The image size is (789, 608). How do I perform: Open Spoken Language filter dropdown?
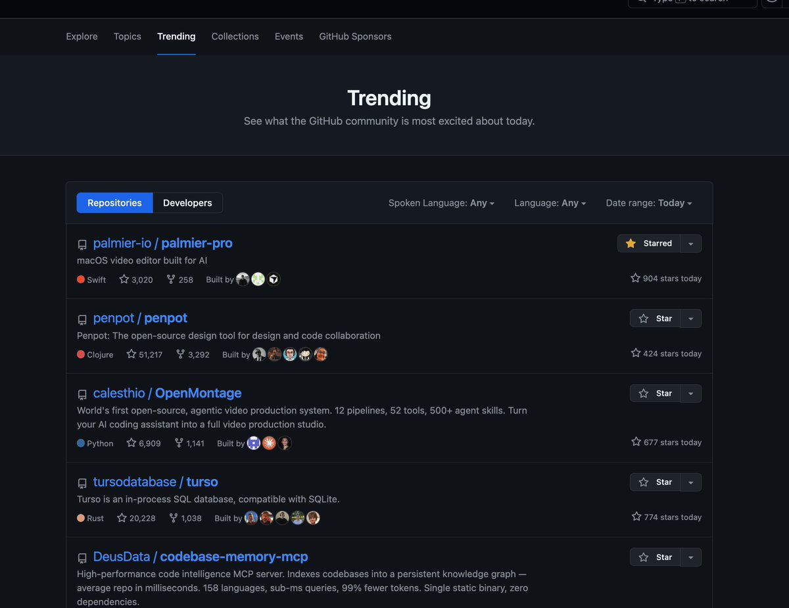pos(441,203)
